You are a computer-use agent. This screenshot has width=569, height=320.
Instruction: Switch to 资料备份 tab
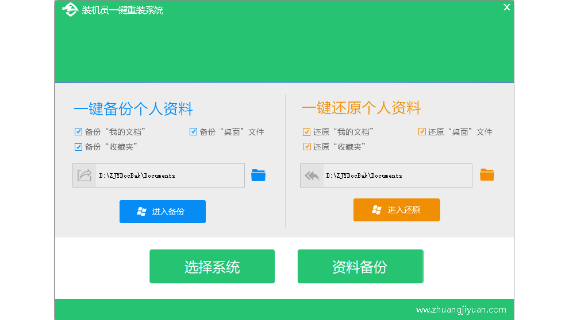click(x=360, y=267)
